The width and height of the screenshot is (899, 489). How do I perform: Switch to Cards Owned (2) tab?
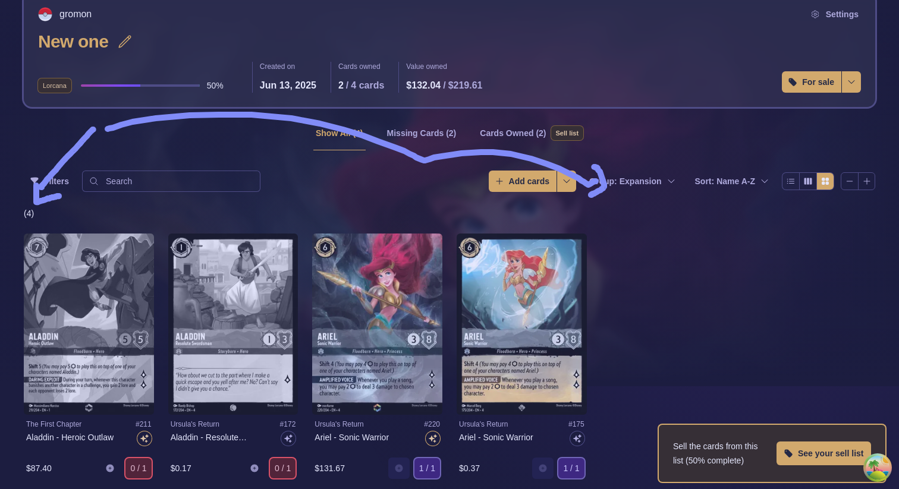click(x=513, y=133)
